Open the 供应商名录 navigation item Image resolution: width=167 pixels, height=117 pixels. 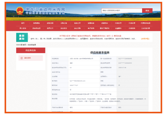tap(37, 28)
